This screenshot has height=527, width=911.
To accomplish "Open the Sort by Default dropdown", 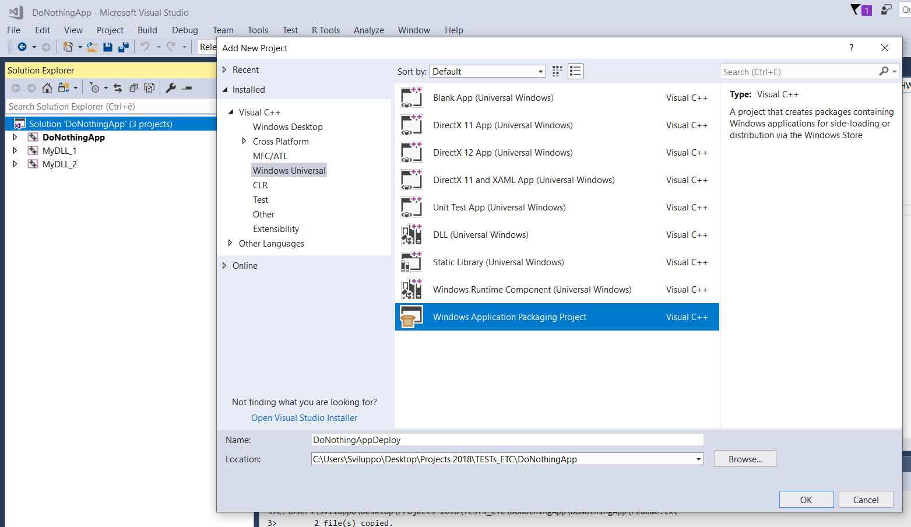I will click(488, 71).
